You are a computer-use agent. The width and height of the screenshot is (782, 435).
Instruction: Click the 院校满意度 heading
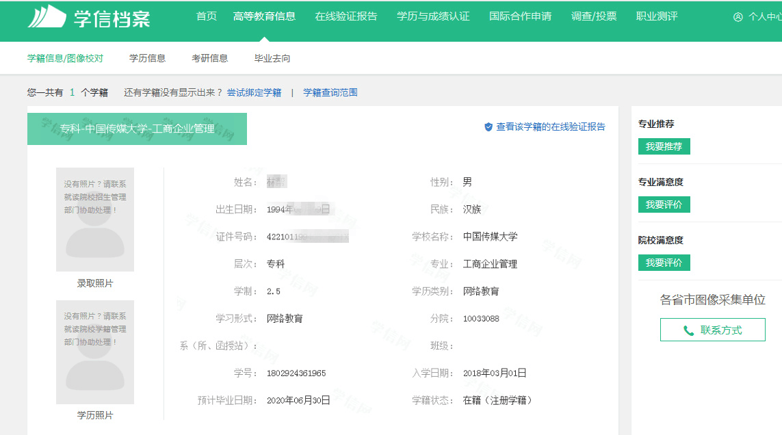click(x=661, y=241)
